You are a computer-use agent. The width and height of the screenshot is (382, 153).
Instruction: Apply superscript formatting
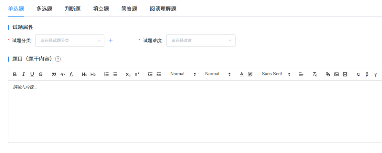(x=137, y=74)
